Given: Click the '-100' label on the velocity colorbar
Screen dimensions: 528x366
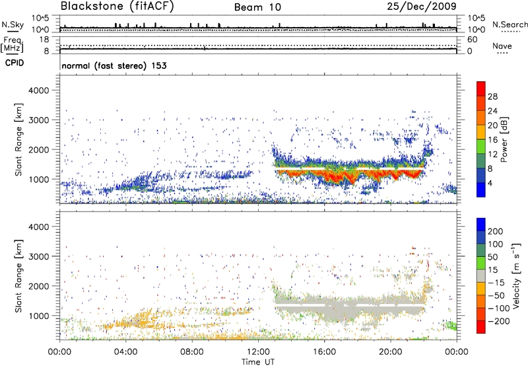Looking at the screenshot, I should coord(498,309).
